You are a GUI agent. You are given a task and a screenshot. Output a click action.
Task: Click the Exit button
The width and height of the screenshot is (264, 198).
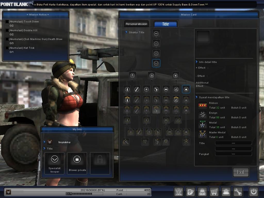(241, 172)
